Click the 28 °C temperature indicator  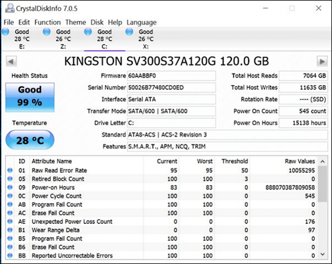(30, 140)
